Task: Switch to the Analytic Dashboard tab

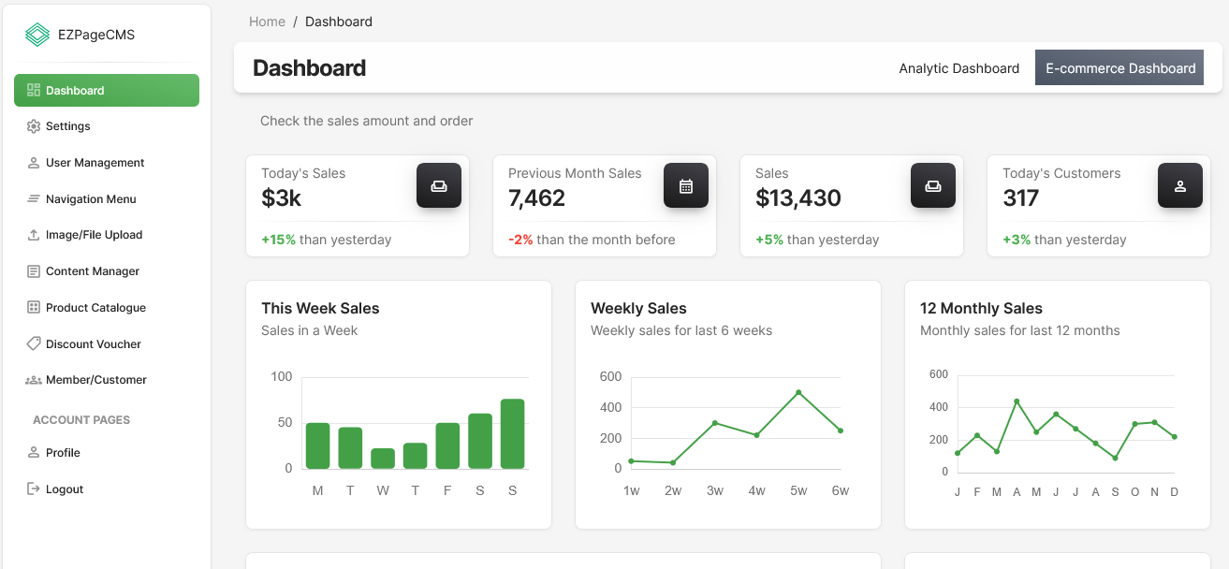Action: point(958,68)
